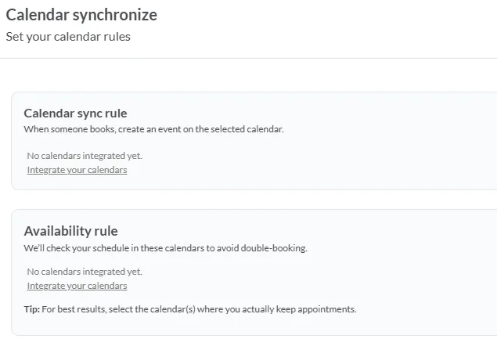Click the word 'appointments' ending the tip
This screenshot has height=339, width=497.
[x=326, y=309]
